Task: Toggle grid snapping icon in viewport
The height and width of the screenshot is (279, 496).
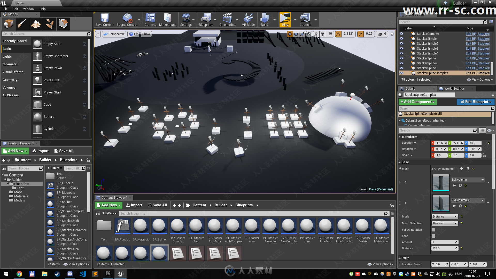Action: click(x=323, y=34)
